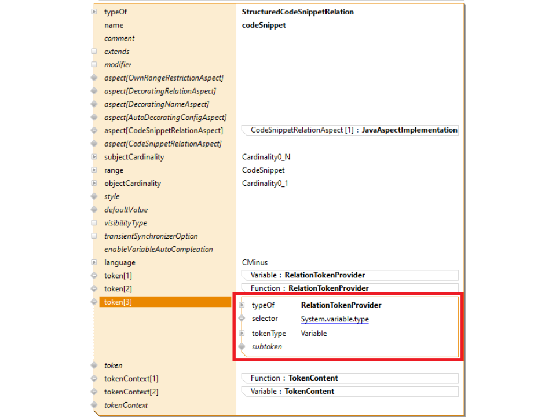Expand tokenType arrow inside token[3] panel

(242, 334)
